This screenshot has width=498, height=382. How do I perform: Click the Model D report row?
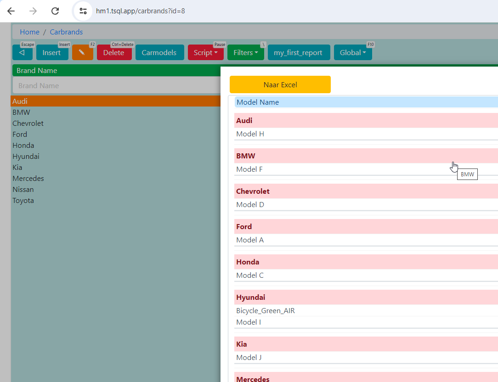tap(366, 204)
